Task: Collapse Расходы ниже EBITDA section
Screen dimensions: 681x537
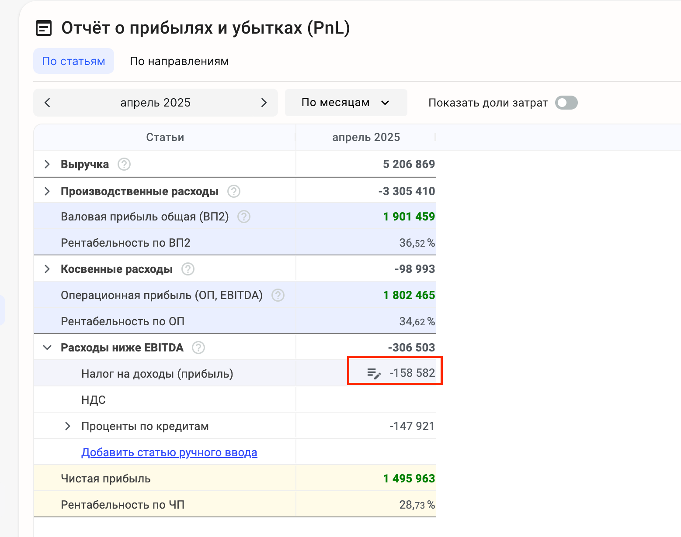Action: click(47, 348)
